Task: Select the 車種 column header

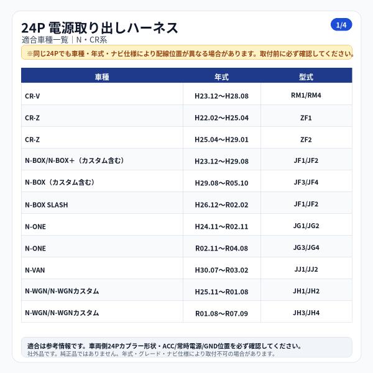Action: click(x=102, y=76)
